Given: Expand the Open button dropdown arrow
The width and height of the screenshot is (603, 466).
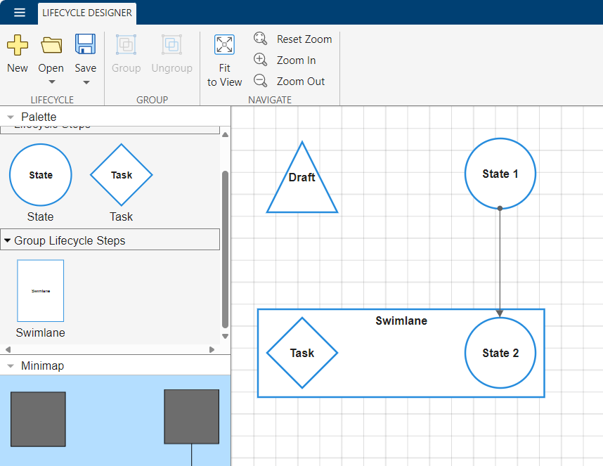Looking at the screenshot, I should [51, 82].
